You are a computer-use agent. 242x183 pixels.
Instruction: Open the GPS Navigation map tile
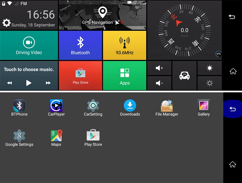point(102,15)
